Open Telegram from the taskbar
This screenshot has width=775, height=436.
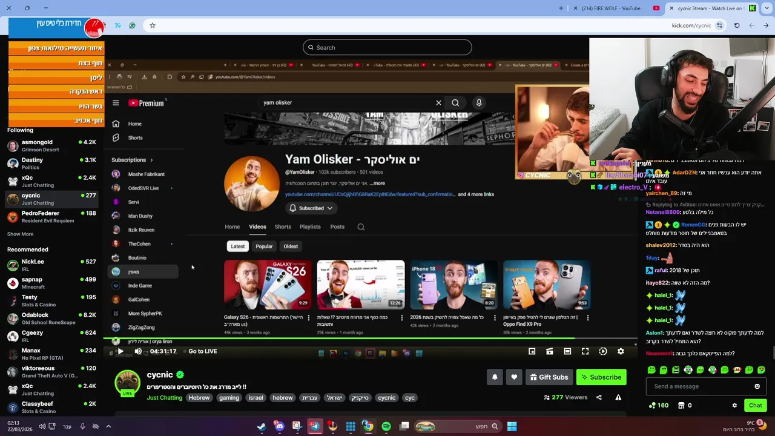(315, 426)
